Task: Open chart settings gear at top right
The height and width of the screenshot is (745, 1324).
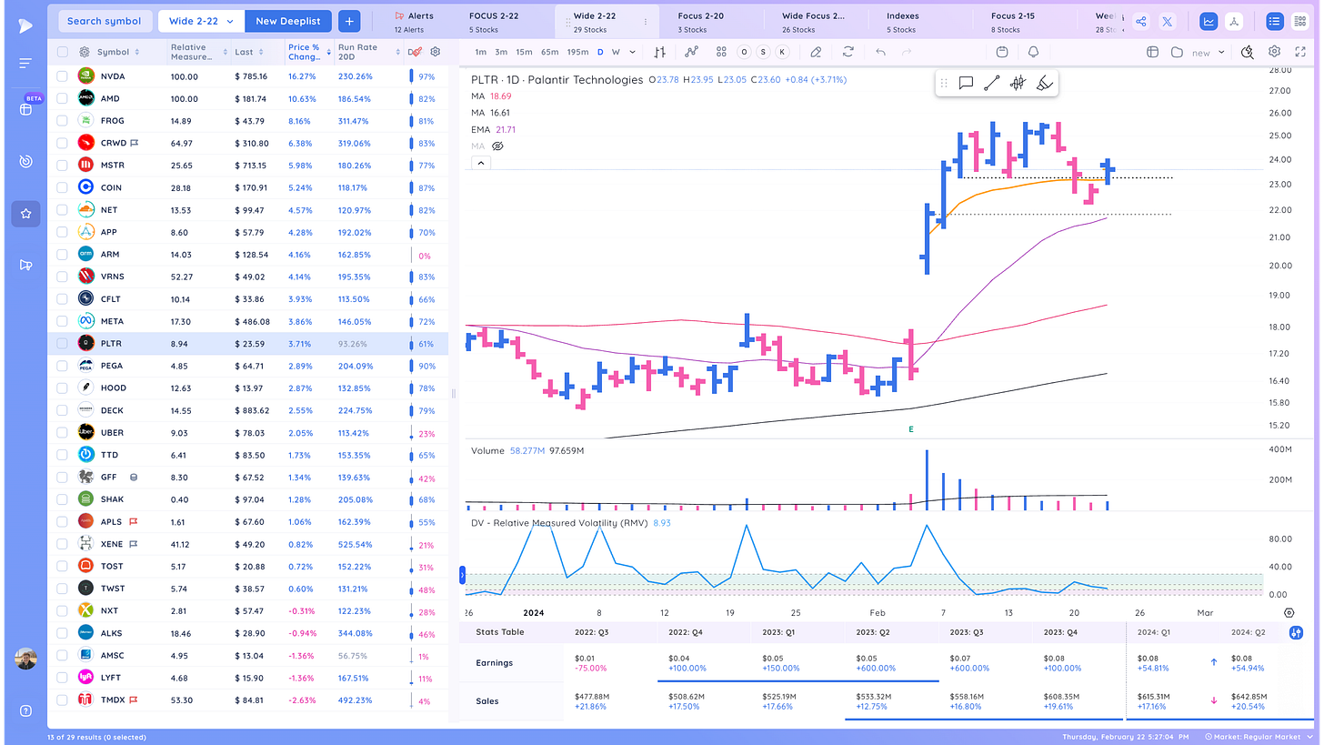Action: coord(1275,52)
